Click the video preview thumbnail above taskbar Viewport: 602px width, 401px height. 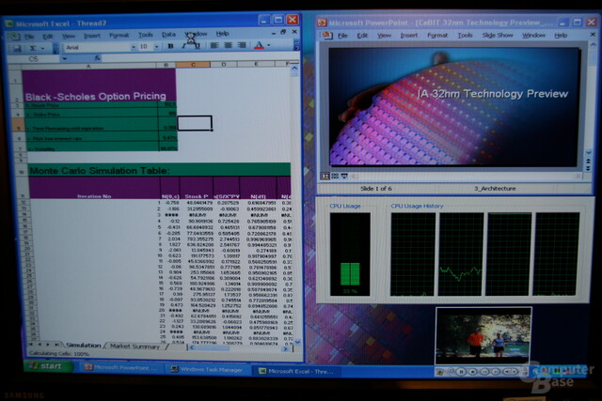click(483, 336)
